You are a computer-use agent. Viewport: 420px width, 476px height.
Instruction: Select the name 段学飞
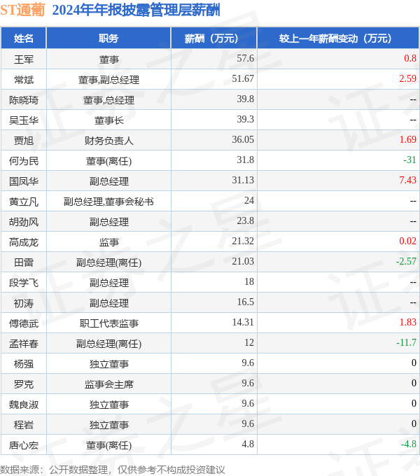(x=24, y=283)
